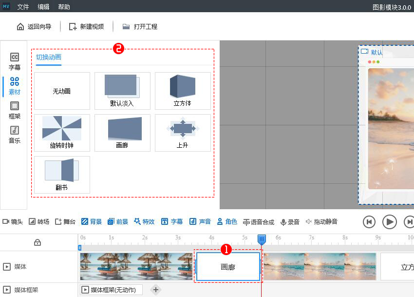The height and width of the screenshot is (297, 414).
Task: Click the 转场 transition tool
Action: click(39, 221)
